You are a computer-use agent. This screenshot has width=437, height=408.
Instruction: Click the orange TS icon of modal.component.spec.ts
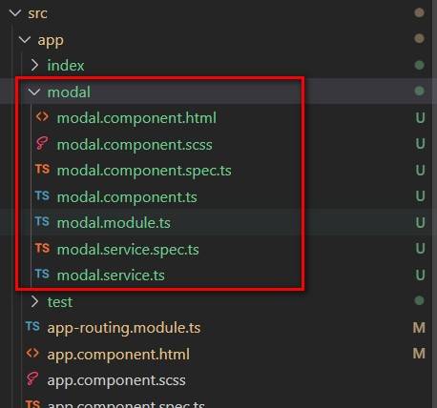tap(42, 169)
